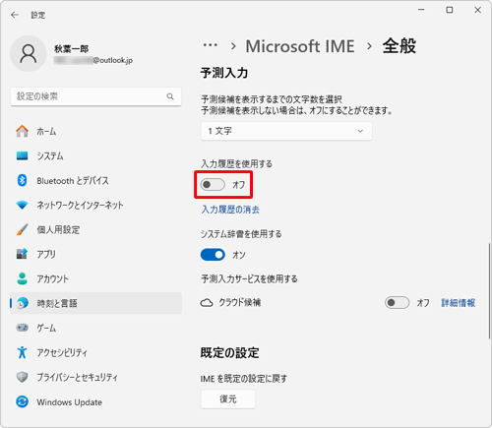Open the システム settings category
The height and width of the screenshot is (428, 492).
tap(95, 155)
